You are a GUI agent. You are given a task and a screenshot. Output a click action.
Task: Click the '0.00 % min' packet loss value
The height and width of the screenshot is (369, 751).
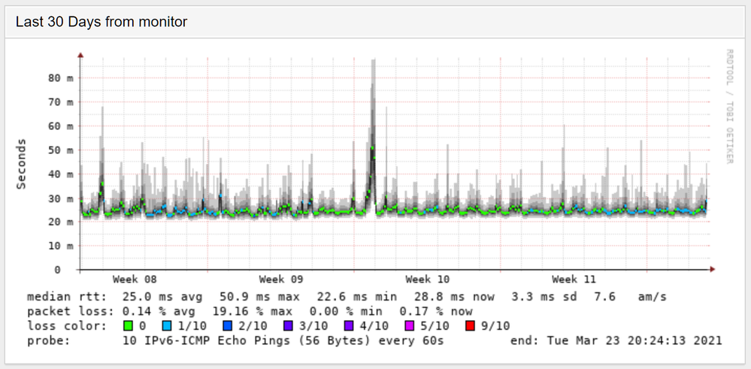click(347, 312)
